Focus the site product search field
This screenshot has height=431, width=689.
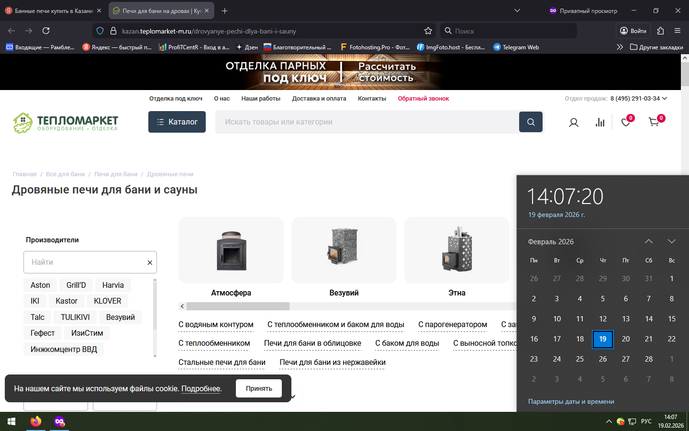pos(367,122)
